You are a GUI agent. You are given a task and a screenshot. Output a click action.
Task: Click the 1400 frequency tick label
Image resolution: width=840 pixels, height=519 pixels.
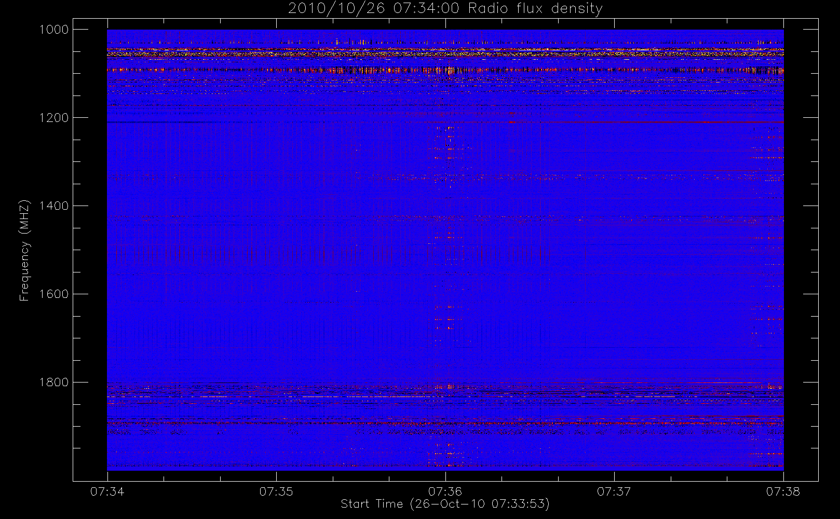pos(54,206)
